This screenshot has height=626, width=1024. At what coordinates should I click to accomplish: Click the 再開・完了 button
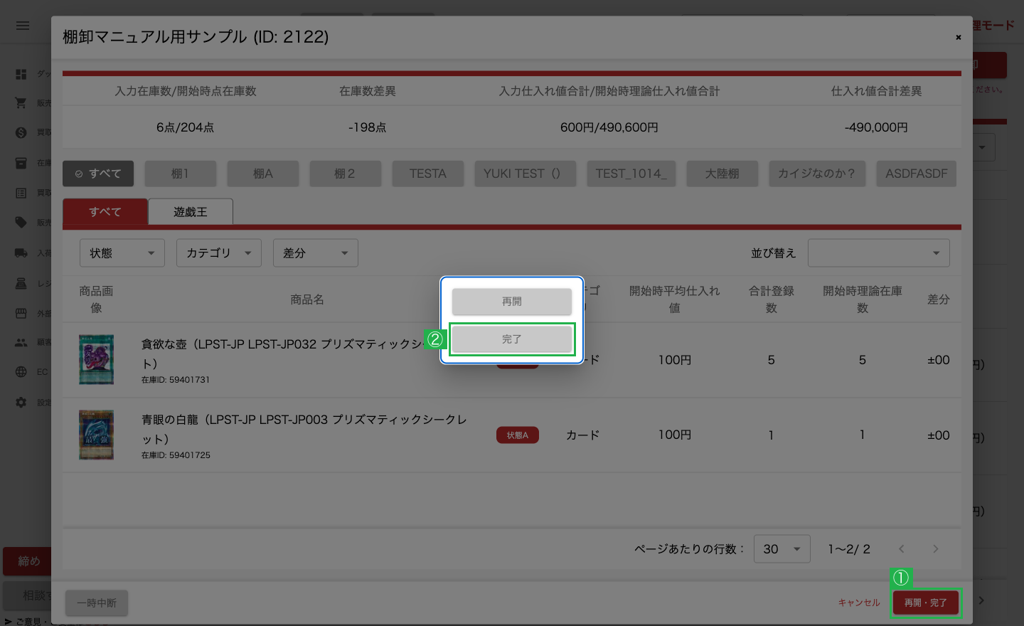[926, 603]
